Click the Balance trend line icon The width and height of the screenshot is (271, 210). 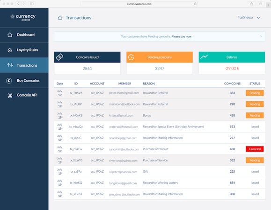[204, 56]
